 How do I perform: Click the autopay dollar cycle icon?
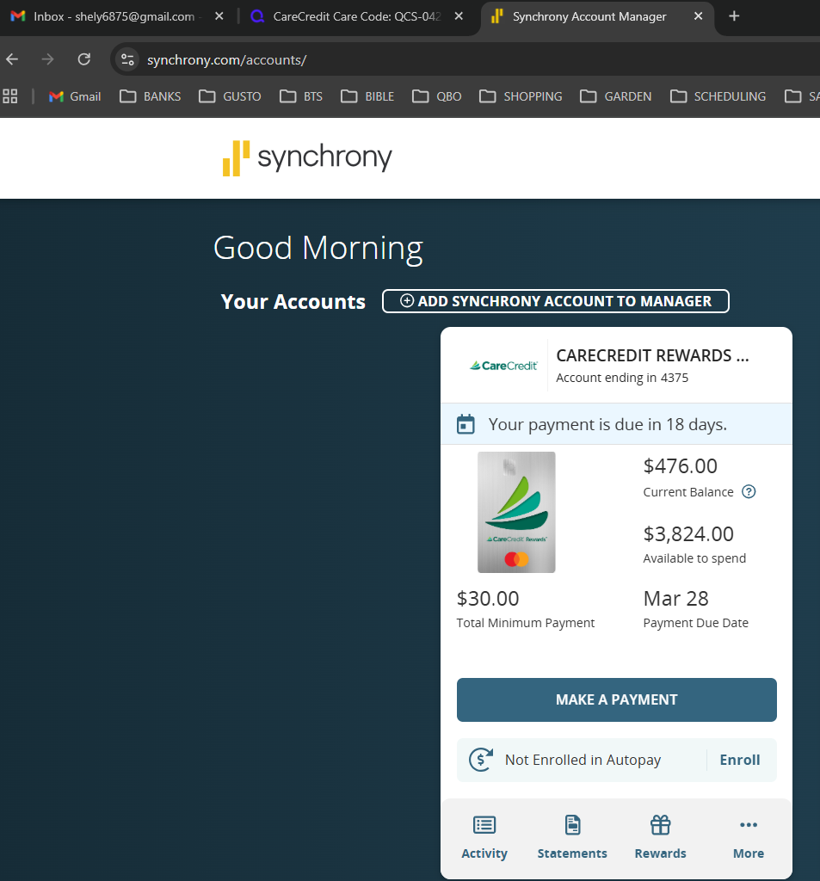tap(481, 760)
